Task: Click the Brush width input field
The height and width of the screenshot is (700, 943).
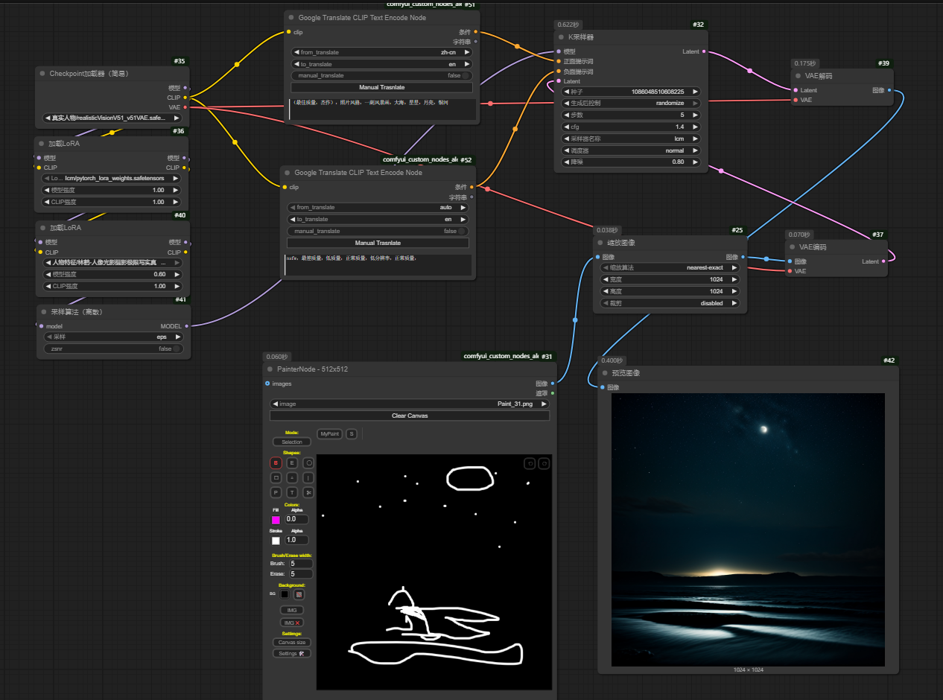Action: tap(300, 564)
